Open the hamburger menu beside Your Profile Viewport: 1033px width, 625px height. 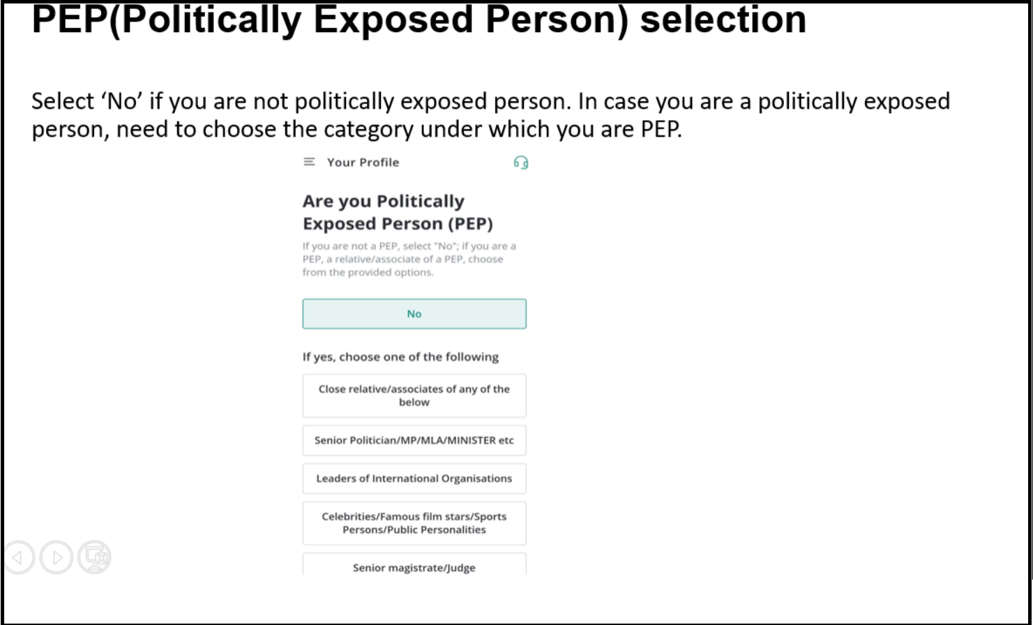click(309, 162)
